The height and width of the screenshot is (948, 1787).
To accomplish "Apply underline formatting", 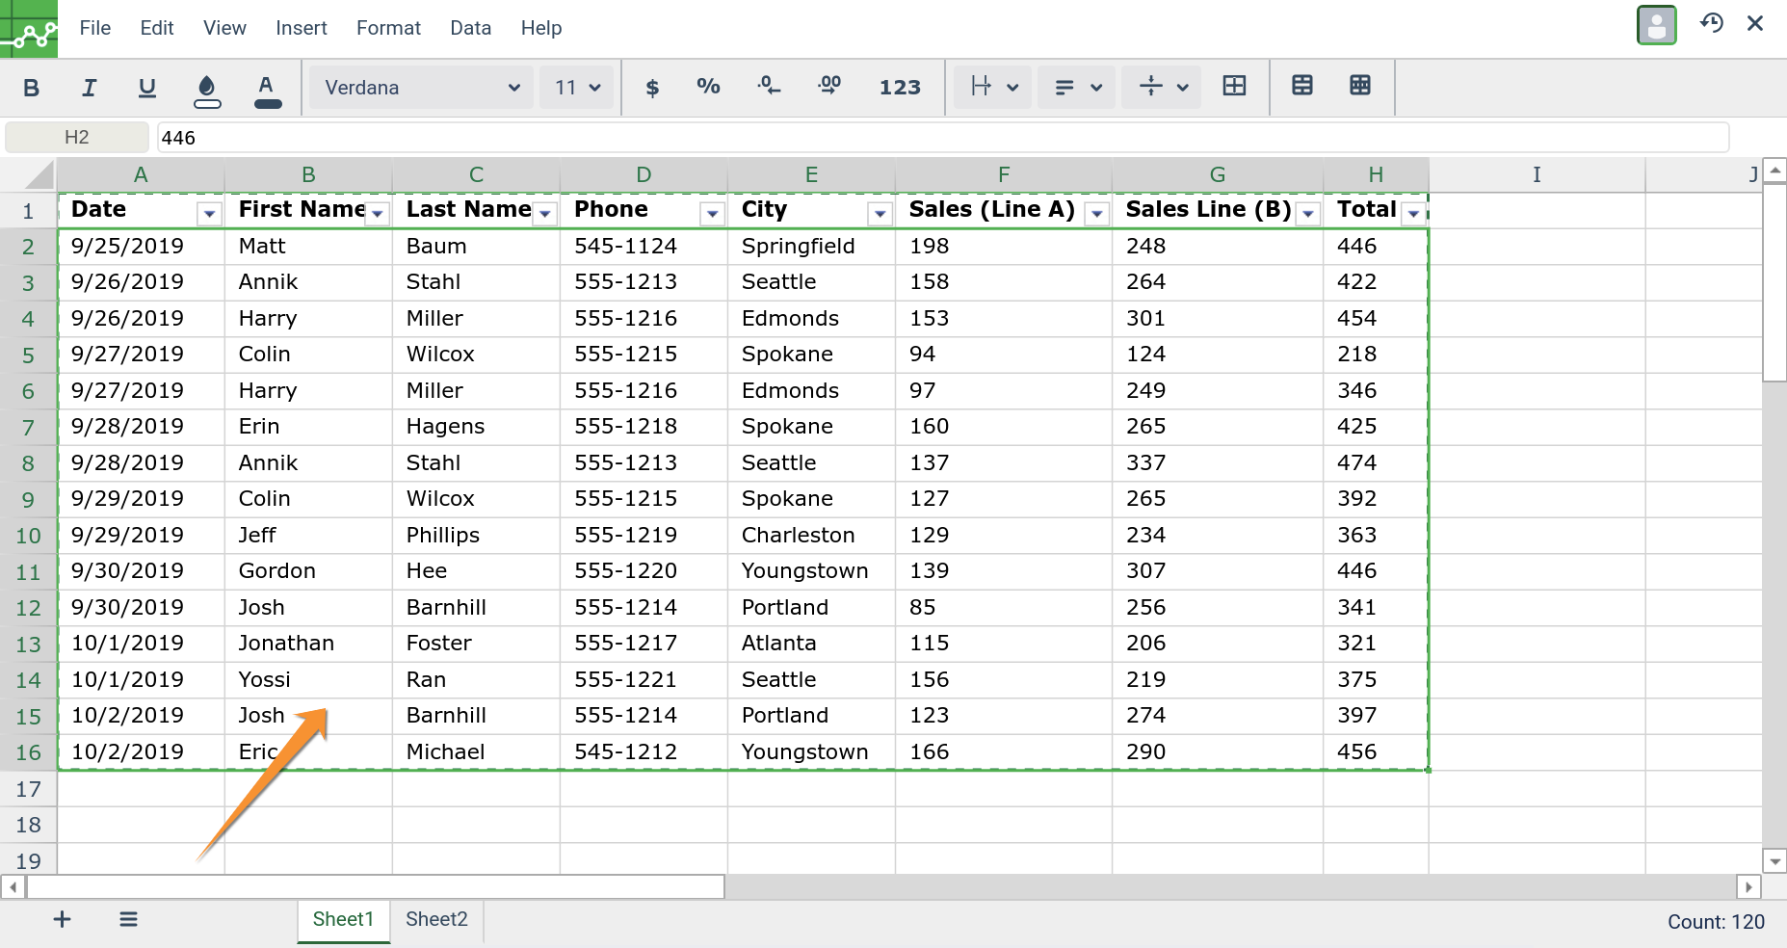I will [x=146, y=88].
